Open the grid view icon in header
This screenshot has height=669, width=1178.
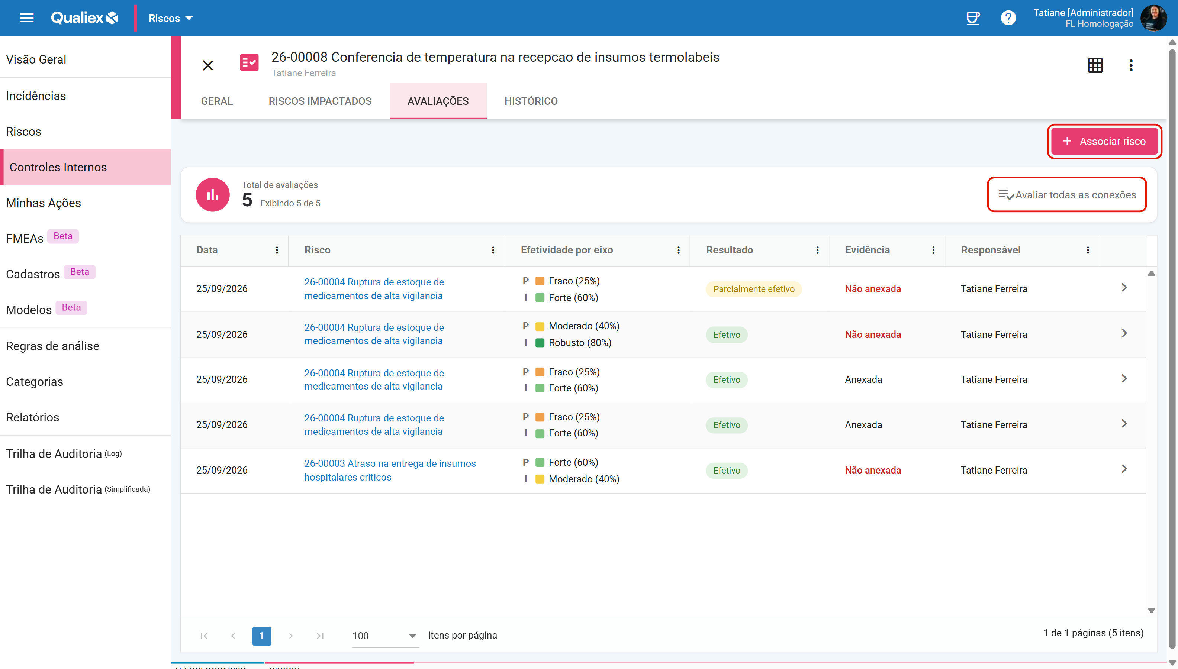(x=1095, y=65)
